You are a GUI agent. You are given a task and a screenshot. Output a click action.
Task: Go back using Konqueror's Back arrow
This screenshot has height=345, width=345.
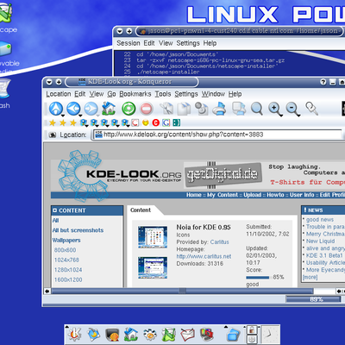pyautogui.click(x=73, y=109)
